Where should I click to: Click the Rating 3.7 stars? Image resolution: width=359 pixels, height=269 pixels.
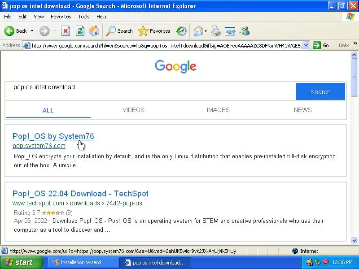[x=53, y=213]
